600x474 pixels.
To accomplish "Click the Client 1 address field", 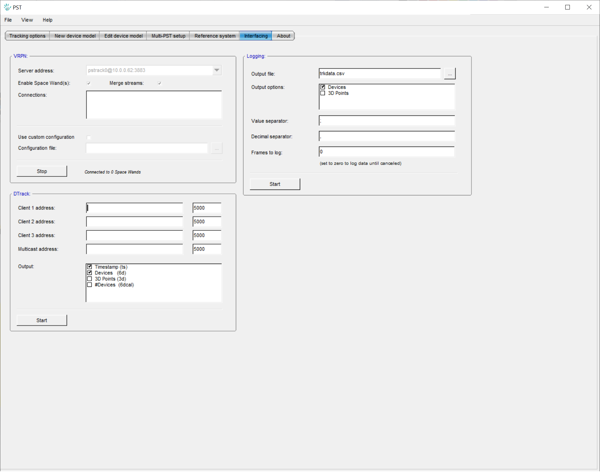I will click(134, 208).
